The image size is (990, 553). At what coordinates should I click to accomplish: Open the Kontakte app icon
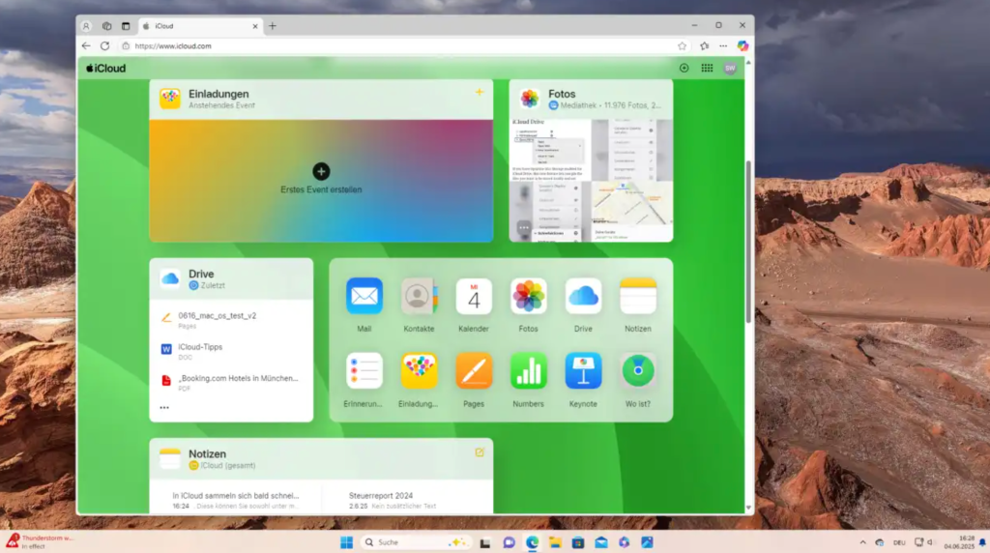pos(419,296)
